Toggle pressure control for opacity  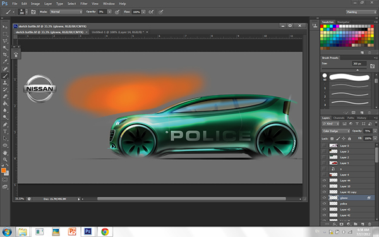117,12
